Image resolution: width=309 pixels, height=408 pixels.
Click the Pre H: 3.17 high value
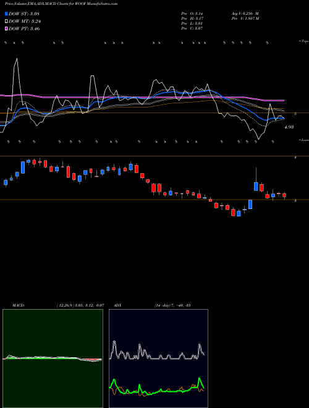192,19
